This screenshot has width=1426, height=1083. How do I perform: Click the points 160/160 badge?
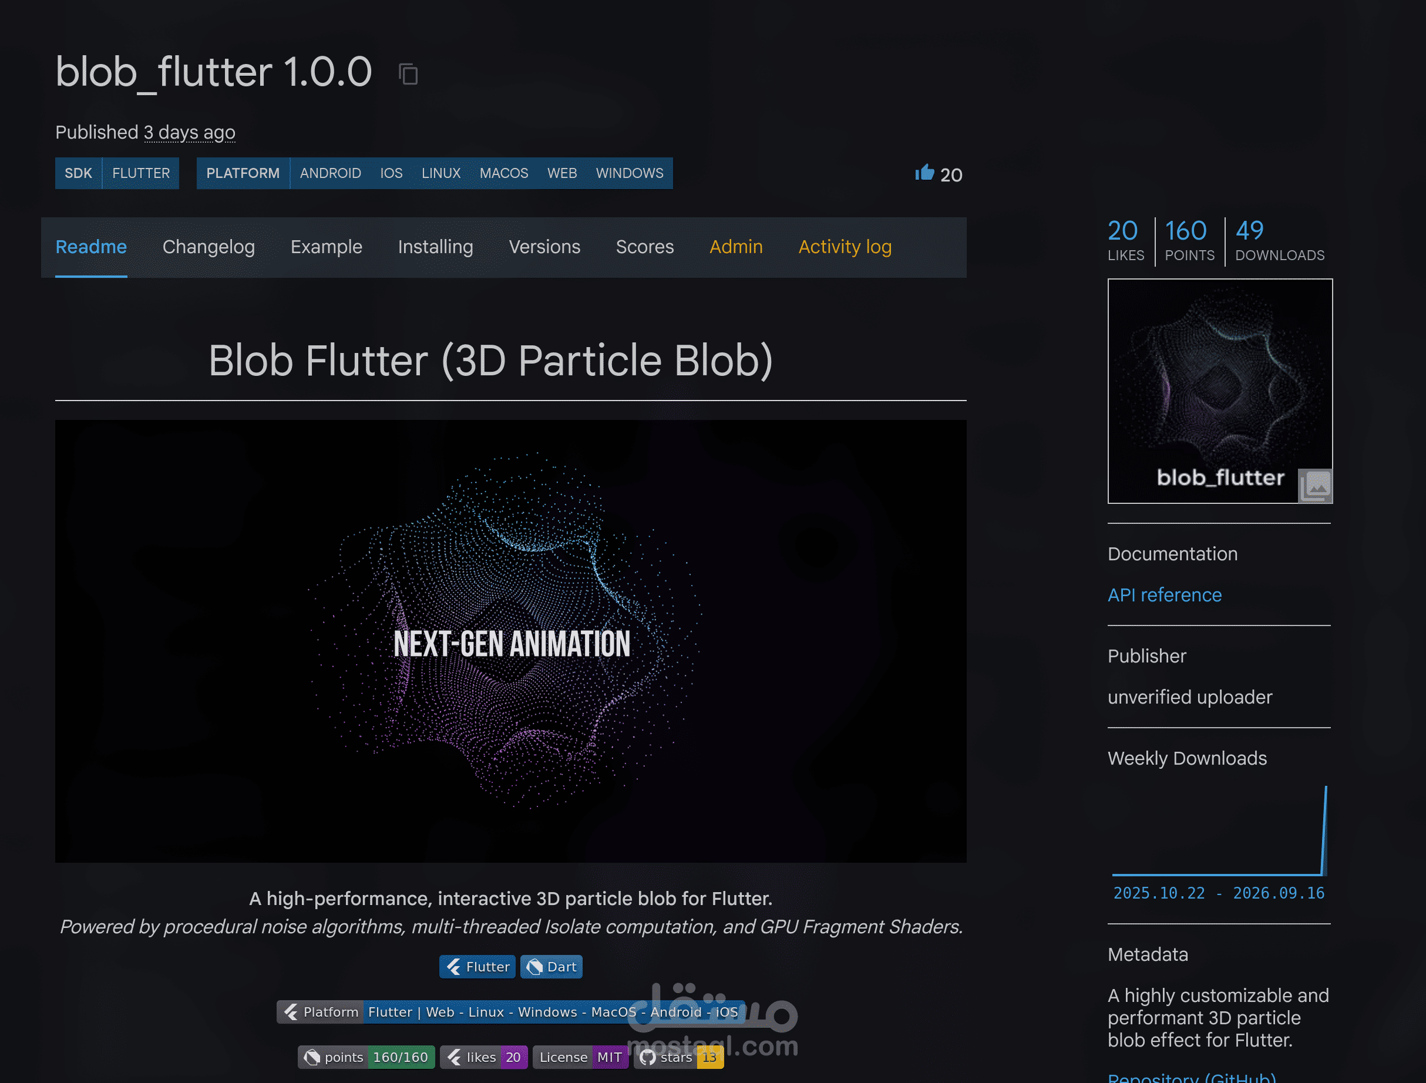366,1057
